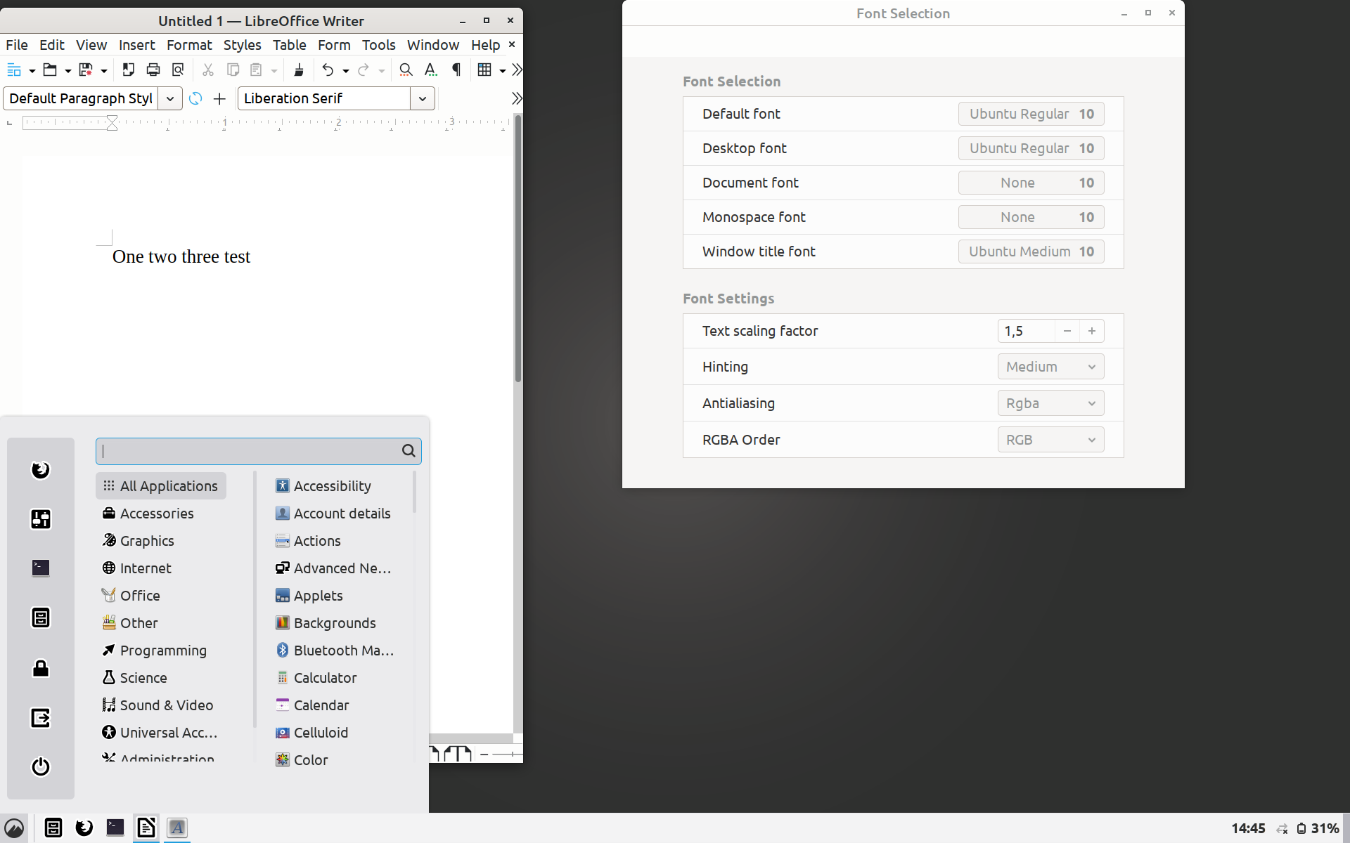Choose a Monospace font via None button

point(1031,217)
